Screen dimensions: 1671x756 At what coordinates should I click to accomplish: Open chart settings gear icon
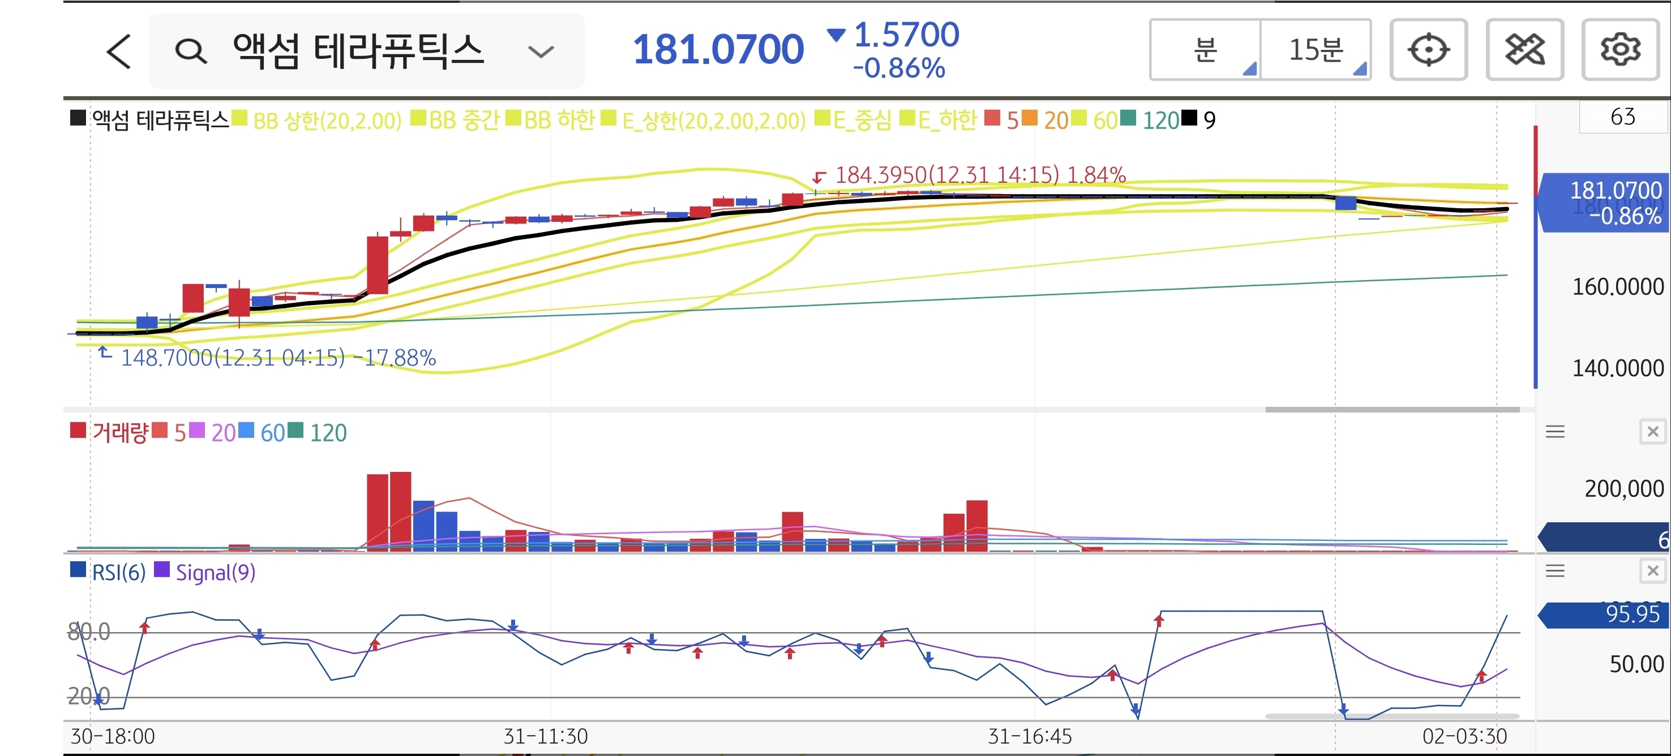pyautogui.click(x=1619, y=50)
